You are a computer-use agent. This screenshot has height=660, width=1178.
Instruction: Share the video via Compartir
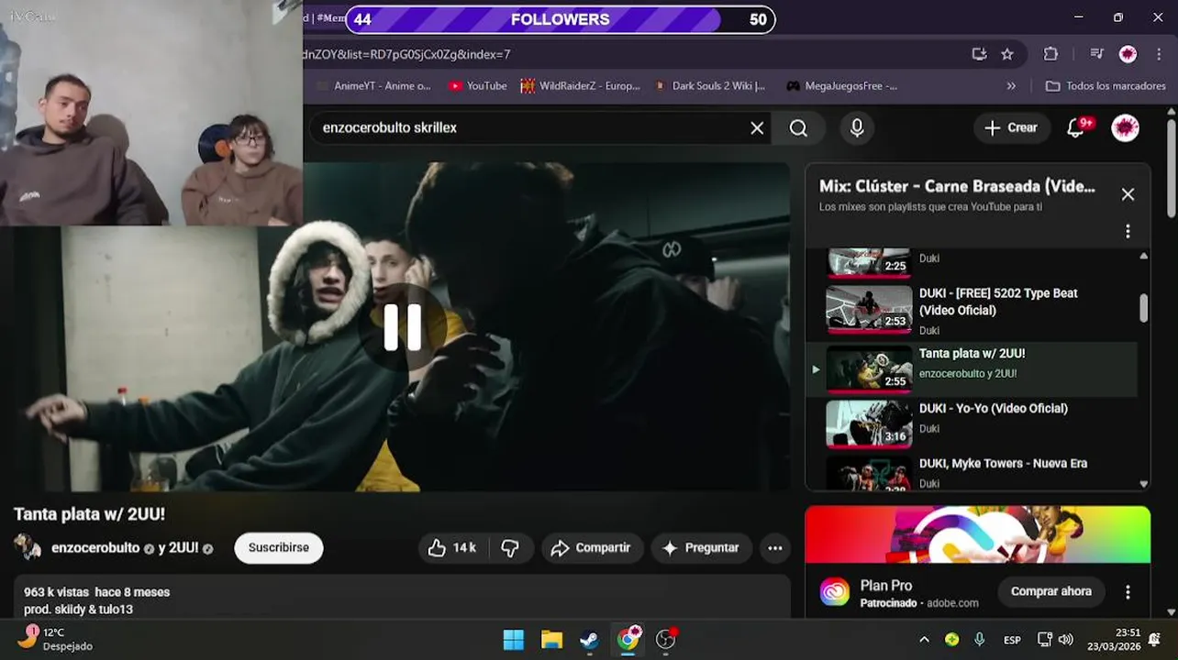[592, 548]
